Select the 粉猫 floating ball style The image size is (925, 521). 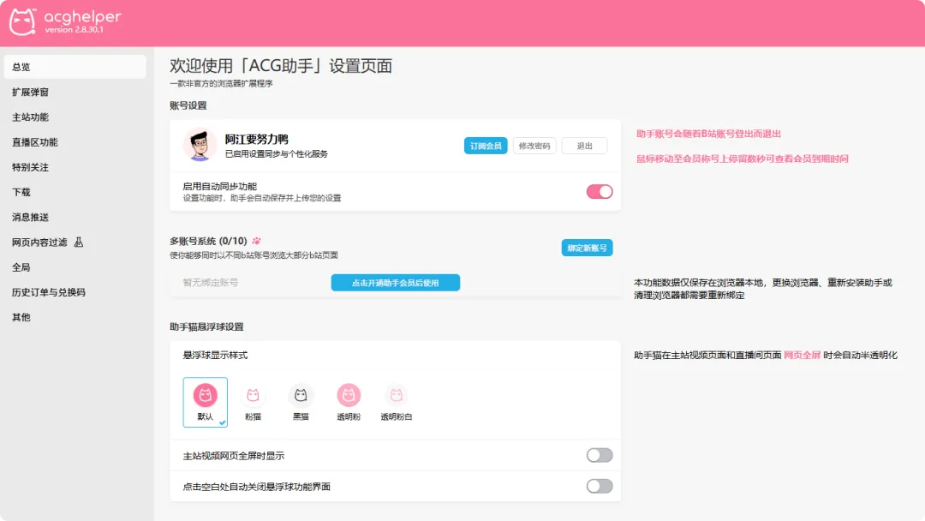pos(253,403)
